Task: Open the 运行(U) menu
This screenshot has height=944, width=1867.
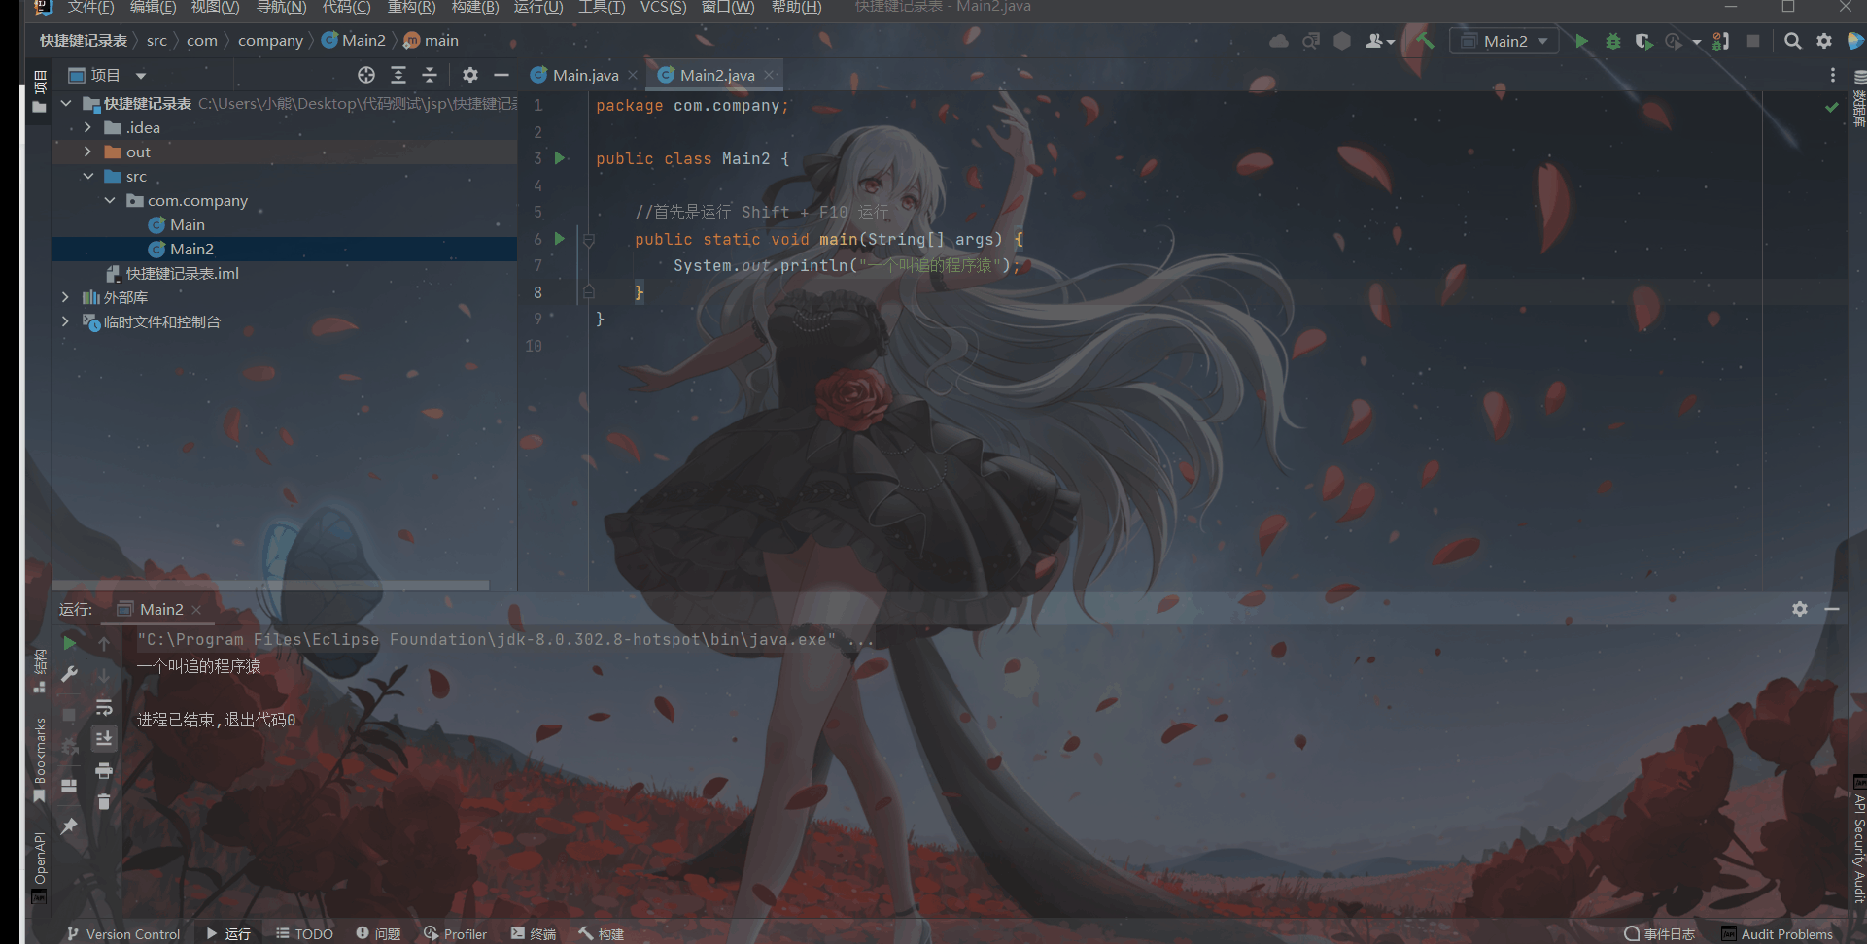Action: 538,7
